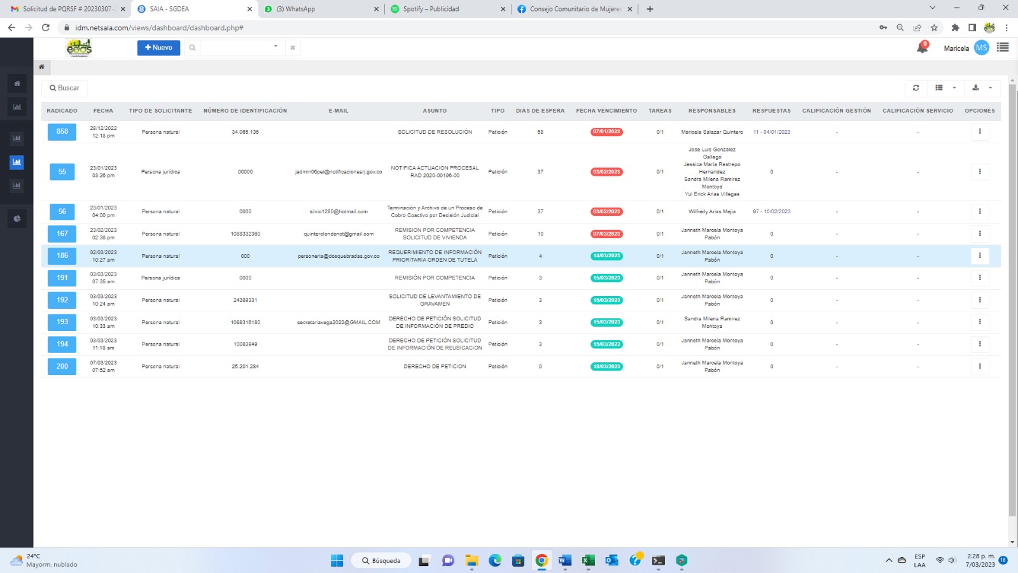Open radicado 167
The image size is (1018, 573).
click(62, 234)
